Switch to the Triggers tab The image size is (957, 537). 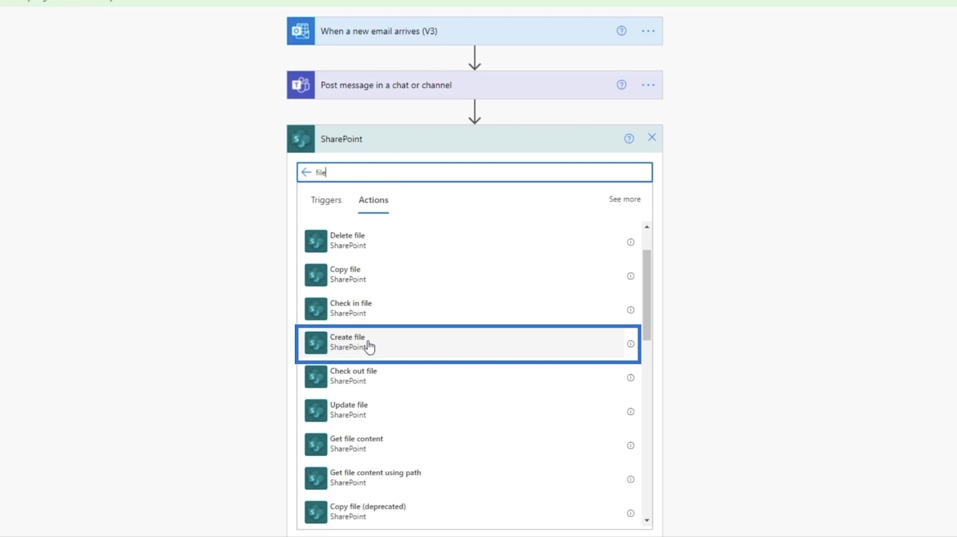coord(326,200)
